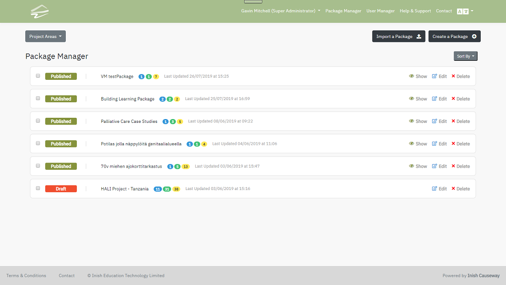506x285 pixels.
Task: Click the green badge 5 on 70v miehen ajokorttitarkastus
Action: click(178, 166)
